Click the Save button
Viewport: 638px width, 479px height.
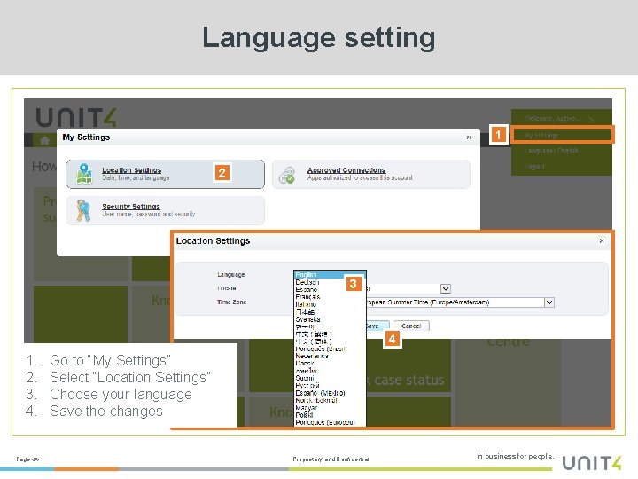pos(377,326)
